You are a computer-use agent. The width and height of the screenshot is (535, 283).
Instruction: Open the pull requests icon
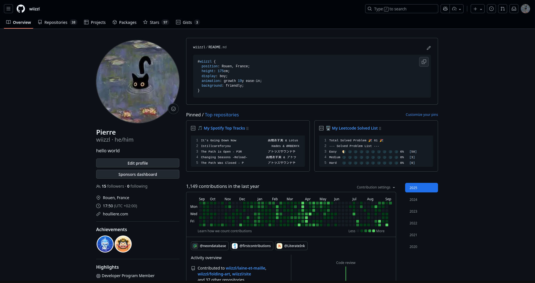click(503, 9)
